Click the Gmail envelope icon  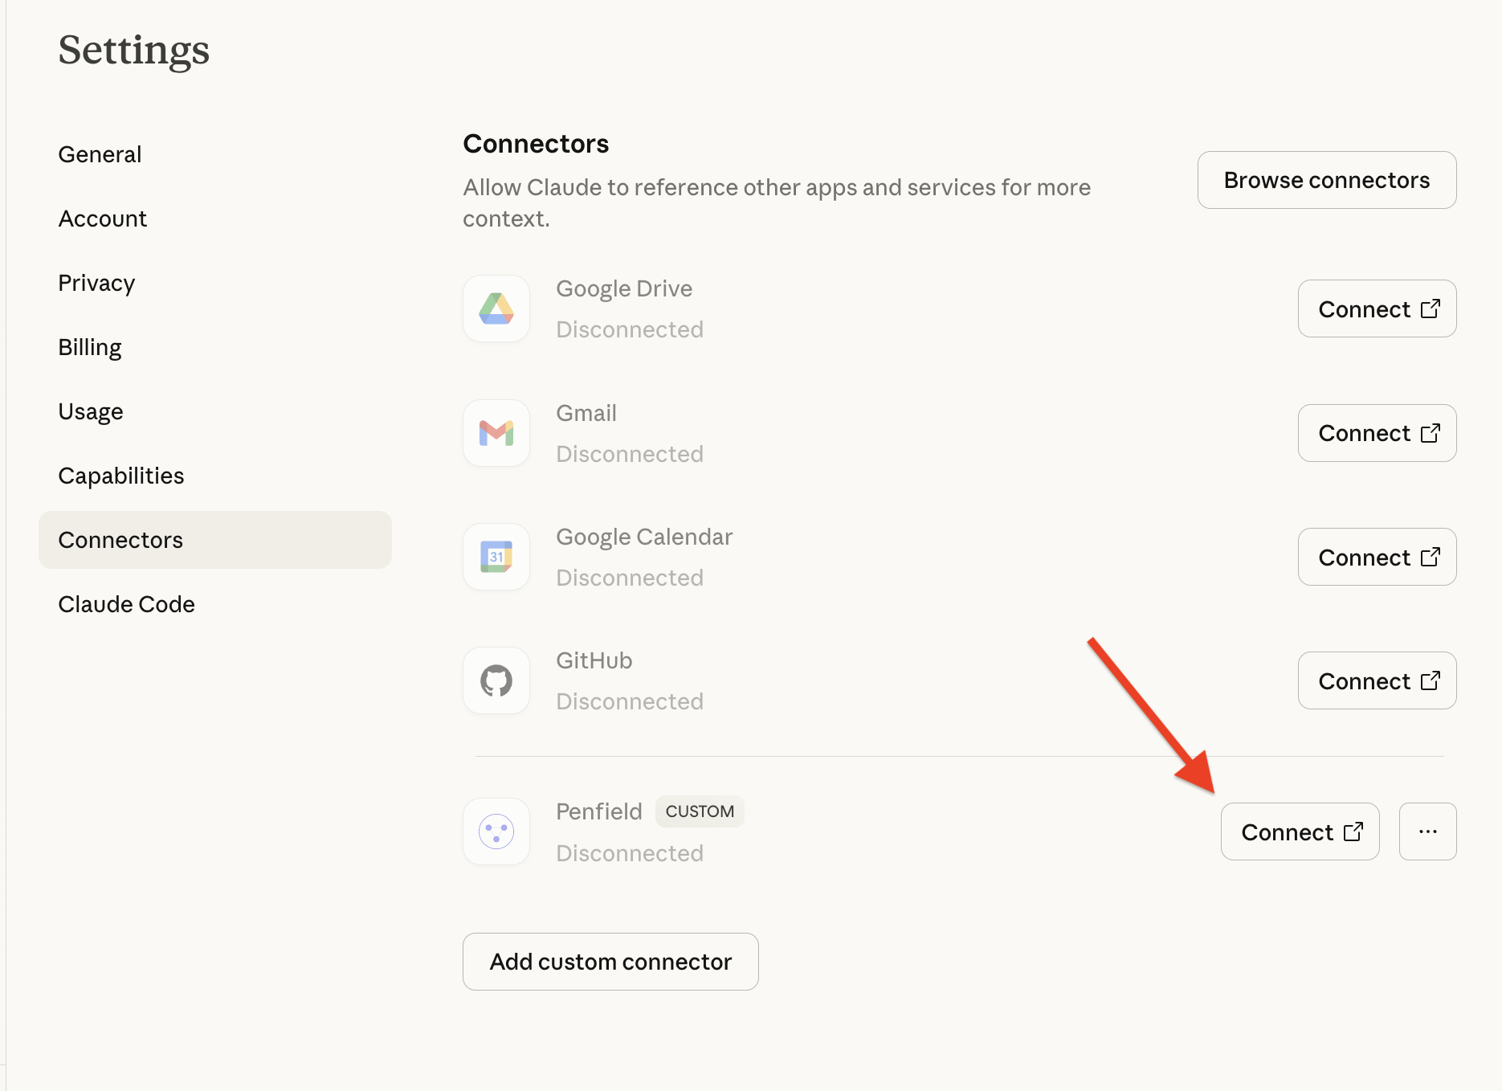[x=496, y=433]
